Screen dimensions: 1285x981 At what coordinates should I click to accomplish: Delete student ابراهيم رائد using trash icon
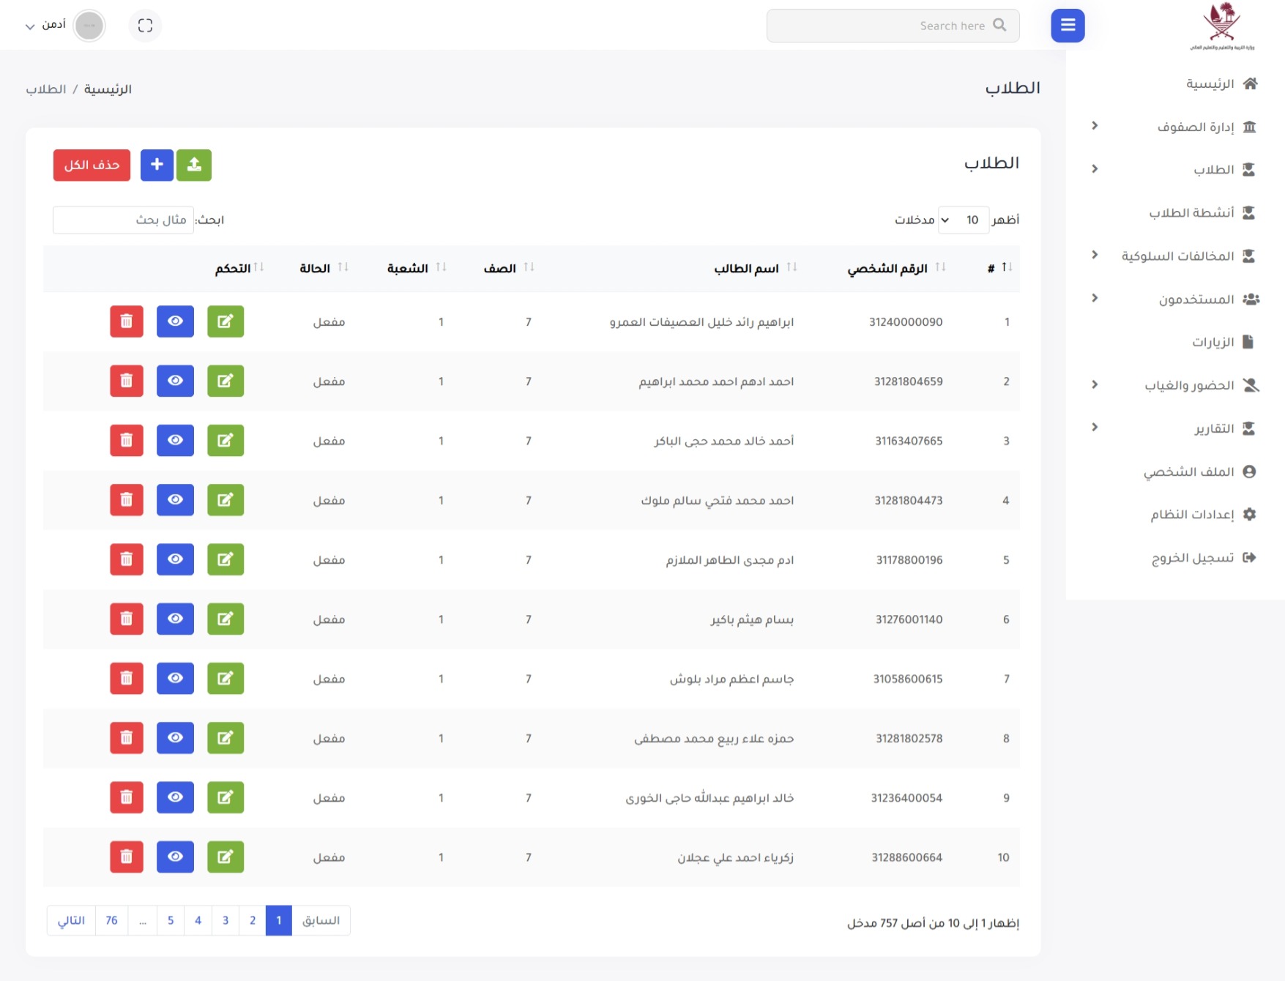[126, 321]
